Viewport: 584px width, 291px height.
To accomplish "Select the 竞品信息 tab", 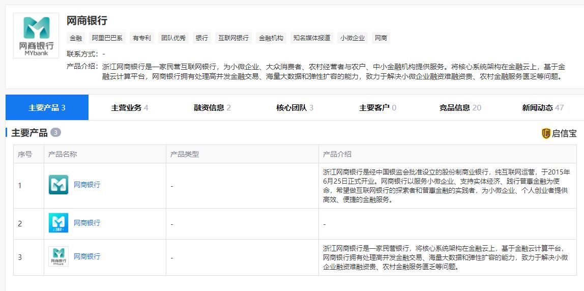I will coord(460,108).
